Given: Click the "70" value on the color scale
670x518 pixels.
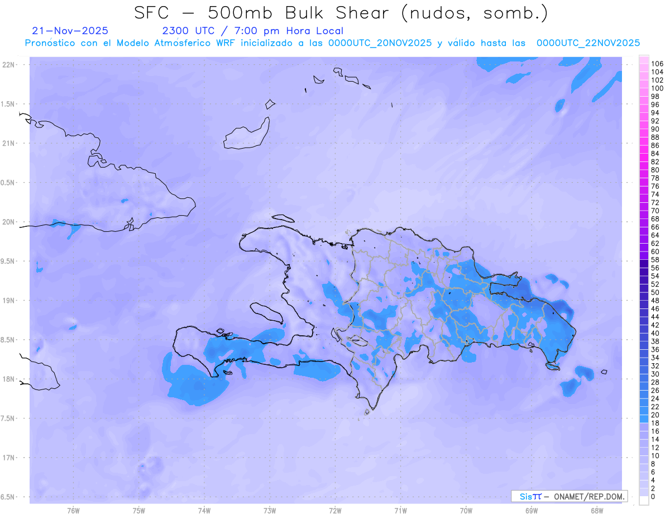Looking at the screenshot, I should click(654, 211).
